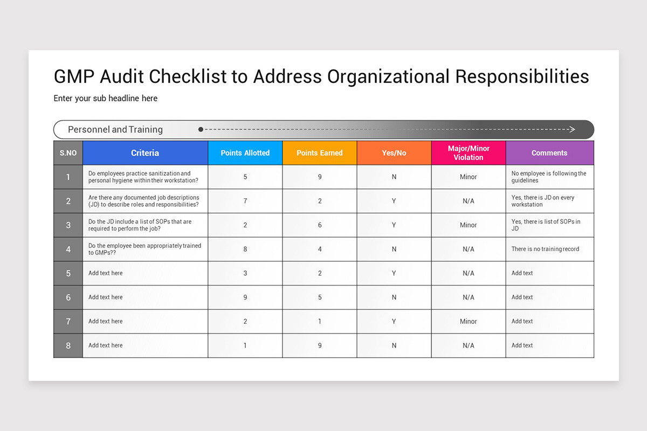This screenshot has height=431, width=647.
Task: Click the Yes/No column header
Action: pyautogui.click(x=394, y=153)
